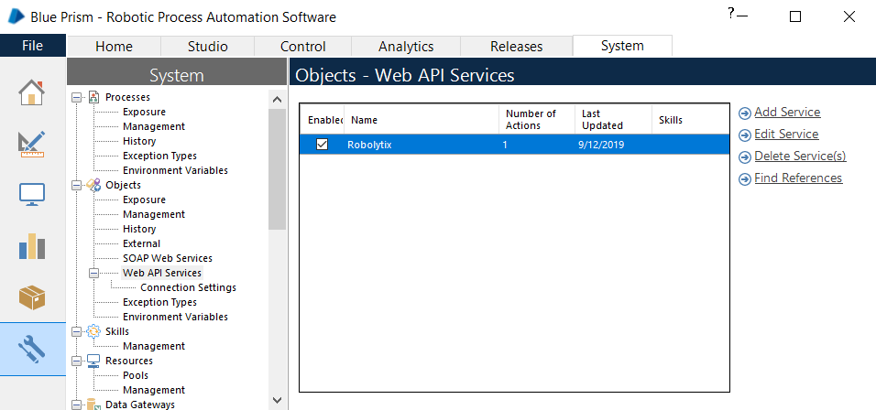Open the Releases sidebar box icon
The width and height of the screenshot is (876, 410).
click(32, 297)
